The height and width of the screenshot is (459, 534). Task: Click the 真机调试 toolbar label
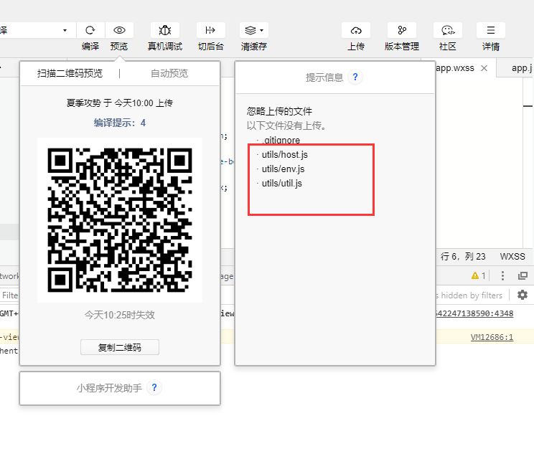[x=165, y=47]
